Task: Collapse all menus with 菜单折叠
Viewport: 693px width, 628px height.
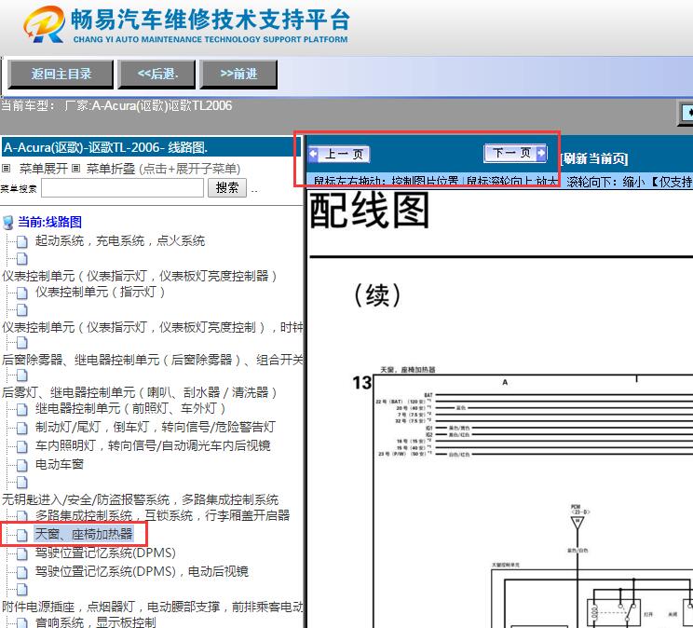Action: [111, 169]
